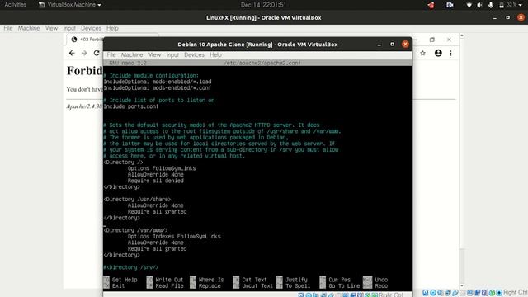
Task: Open Machine menu in Debian Apache Clone window
Action: (x=132, y=55)
